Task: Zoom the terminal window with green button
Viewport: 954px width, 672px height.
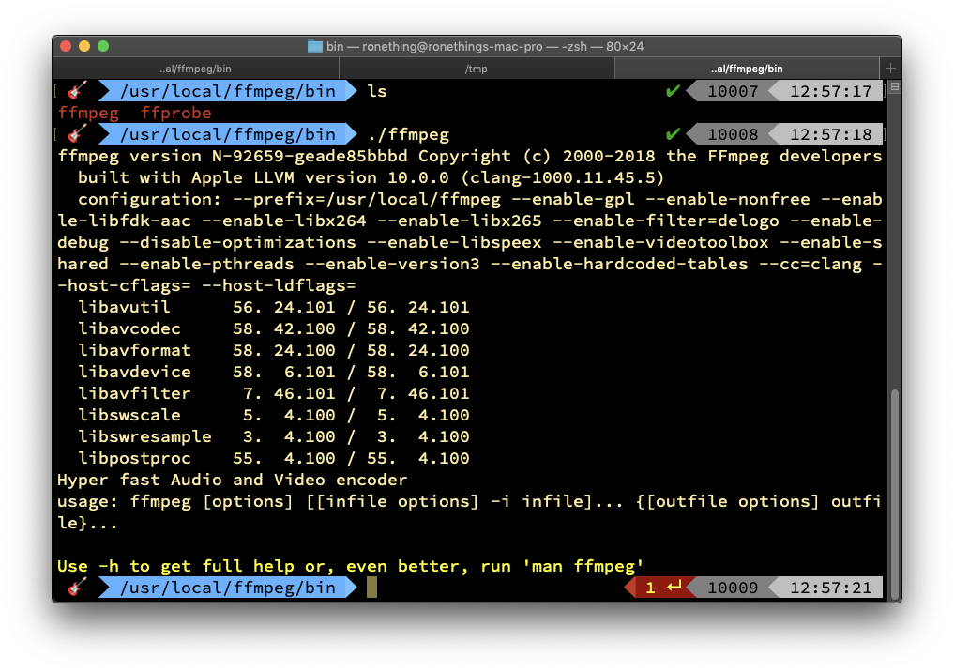Action: (103, 46)
